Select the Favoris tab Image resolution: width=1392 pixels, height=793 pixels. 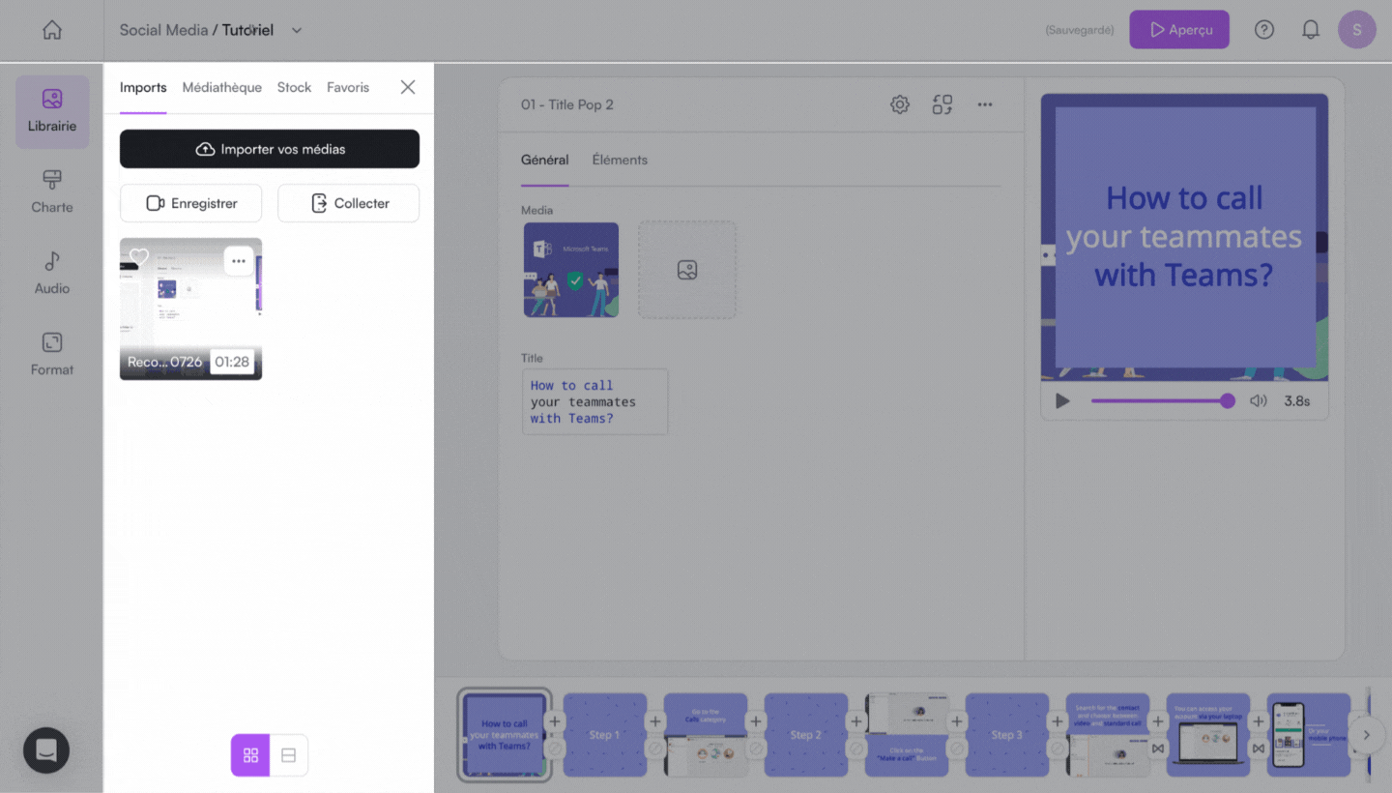click(348, 87)
